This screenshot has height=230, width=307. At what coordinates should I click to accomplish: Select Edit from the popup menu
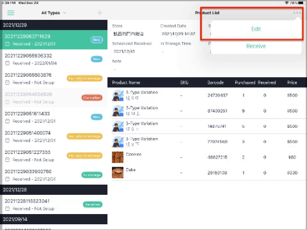point(256,29)
